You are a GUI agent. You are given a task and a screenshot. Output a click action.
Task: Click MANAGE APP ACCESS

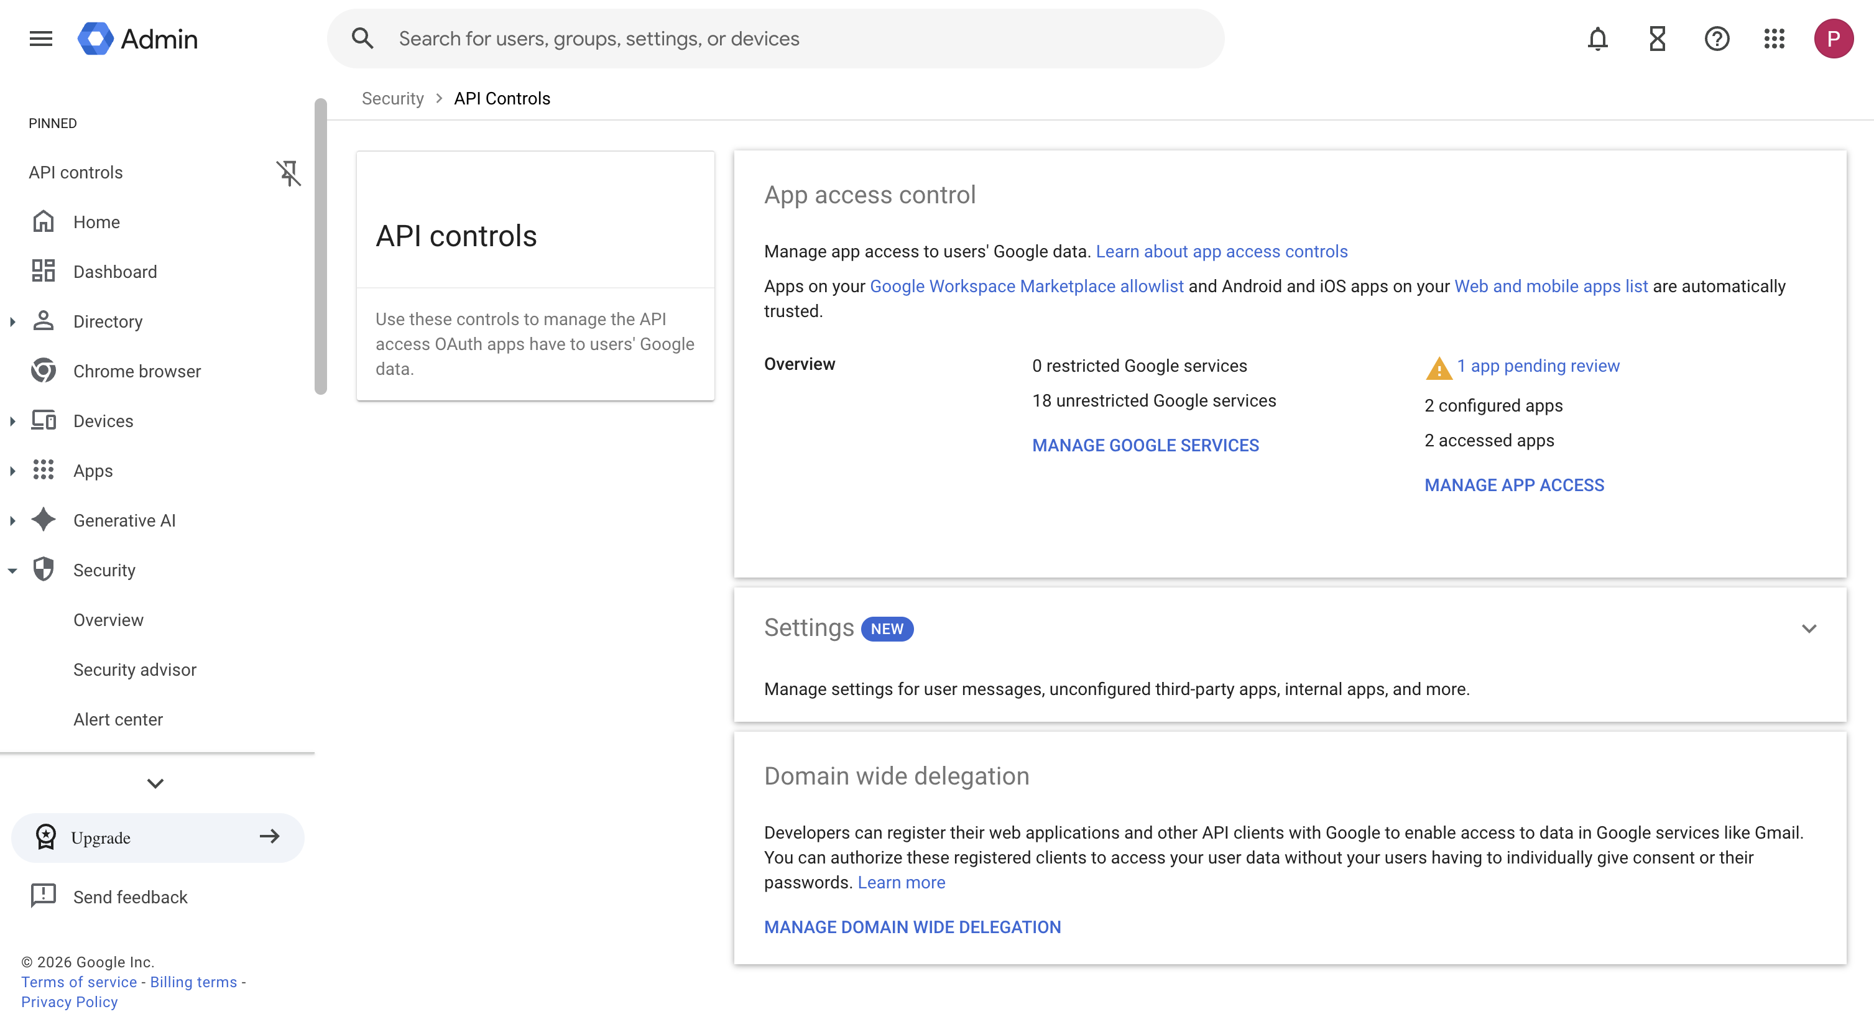tap(1514, 485)
